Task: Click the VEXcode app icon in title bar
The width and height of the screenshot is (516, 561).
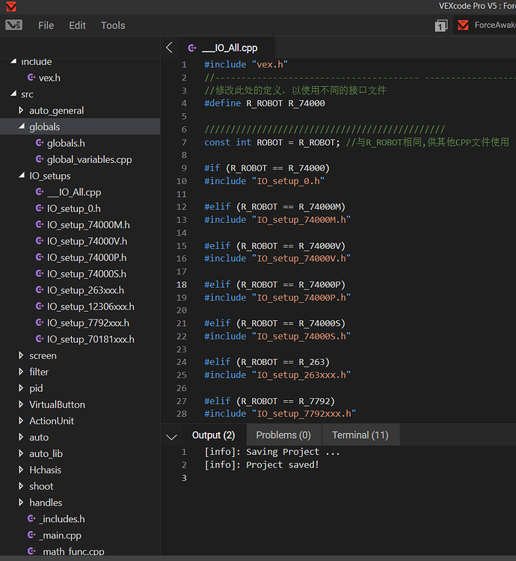Action: (11, 6)
